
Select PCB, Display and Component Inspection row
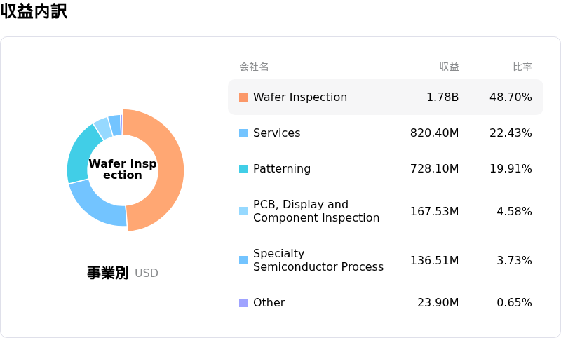386,211
